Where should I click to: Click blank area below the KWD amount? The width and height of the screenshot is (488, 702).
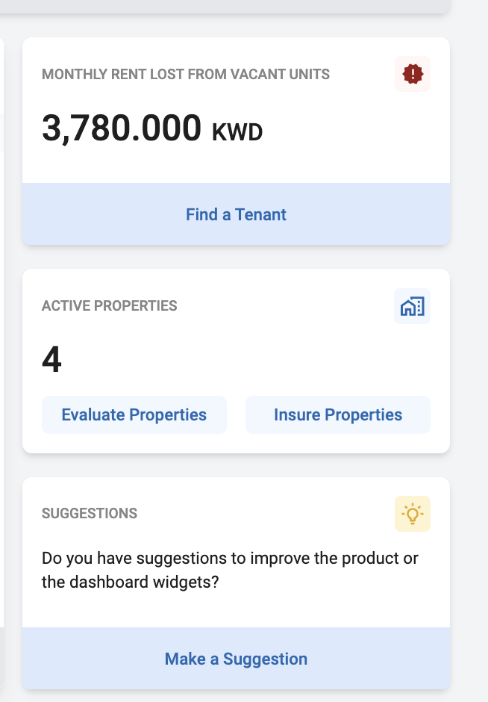pyautogui.click(x=237, y=164)
